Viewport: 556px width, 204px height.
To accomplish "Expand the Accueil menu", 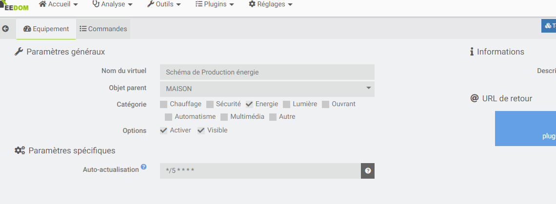I will (59, 4).
